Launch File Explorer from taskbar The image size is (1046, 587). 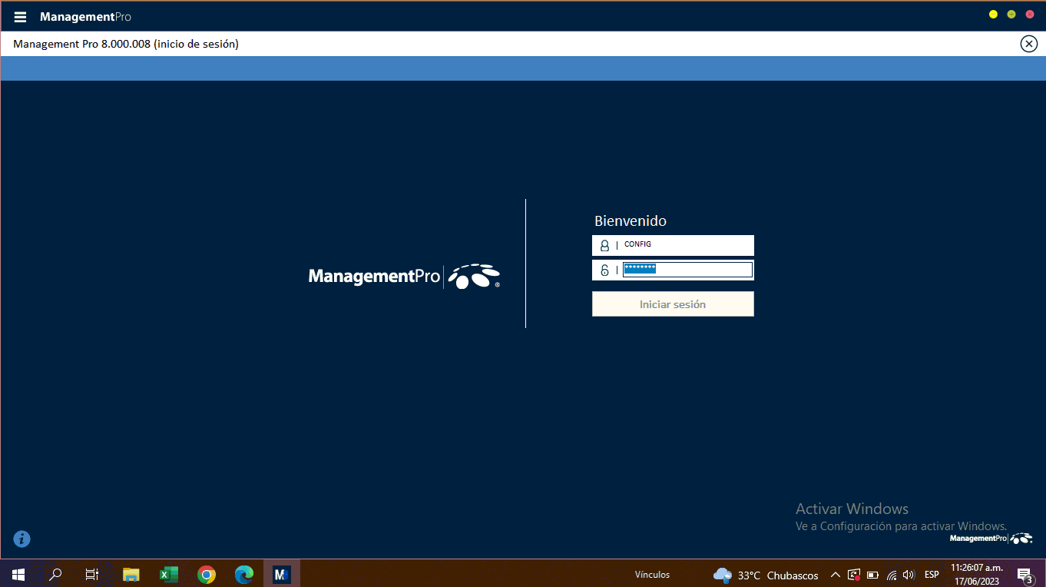coord(131,574)
